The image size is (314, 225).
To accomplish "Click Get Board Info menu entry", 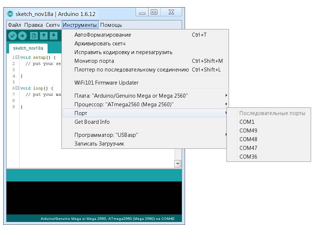I will [92, 122].
